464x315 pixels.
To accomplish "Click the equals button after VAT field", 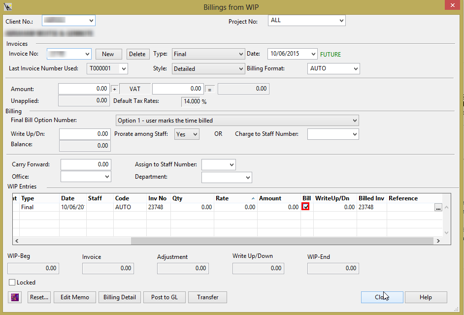I will click(209, 89).
